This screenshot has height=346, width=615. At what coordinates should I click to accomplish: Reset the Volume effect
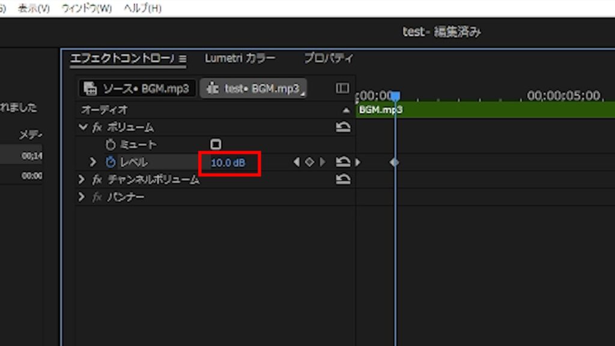pos(343,127)
